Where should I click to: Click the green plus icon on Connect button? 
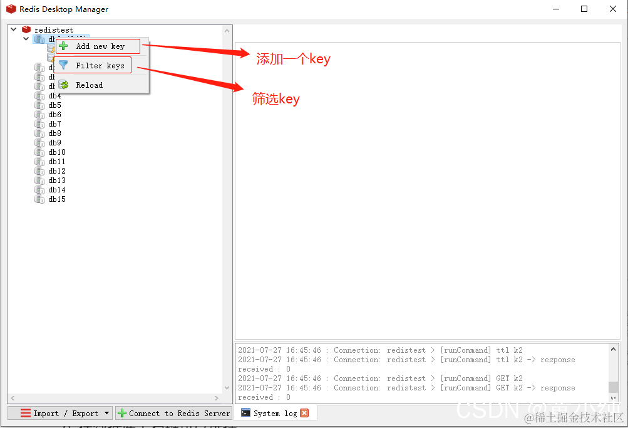tap(122, 413)
